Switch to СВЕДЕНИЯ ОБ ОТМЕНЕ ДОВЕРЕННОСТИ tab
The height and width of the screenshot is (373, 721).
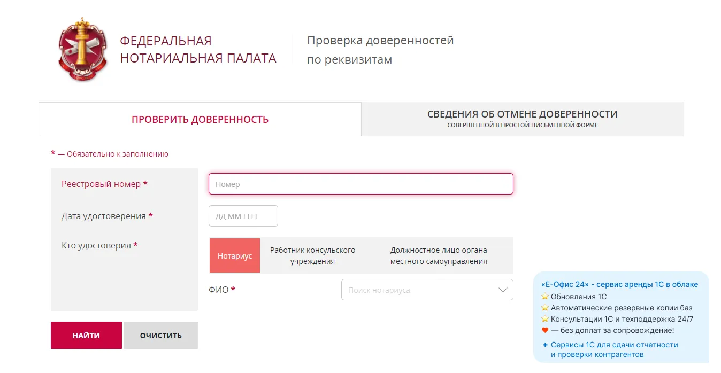tap(522, 119)
